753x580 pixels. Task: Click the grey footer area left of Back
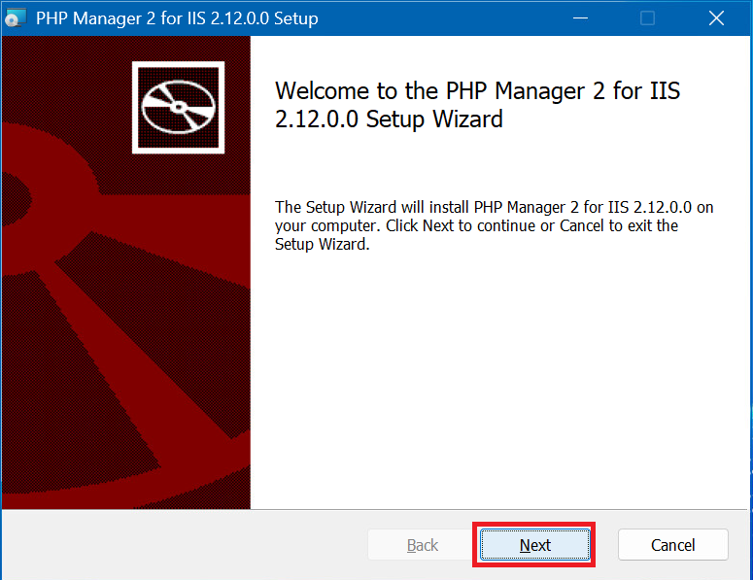pyautogui.click(x=185, y=545)
